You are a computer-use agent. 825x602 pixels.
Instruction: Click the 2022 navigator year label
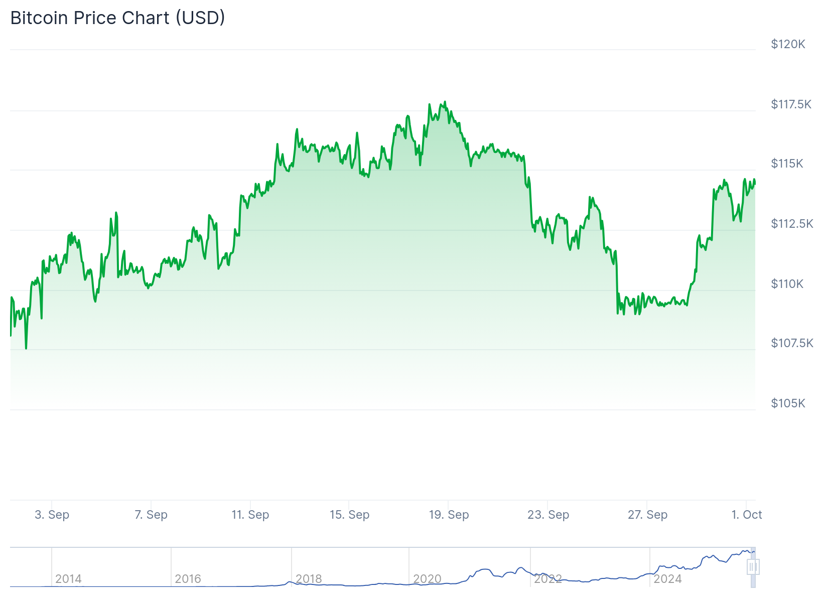point(547,579)
